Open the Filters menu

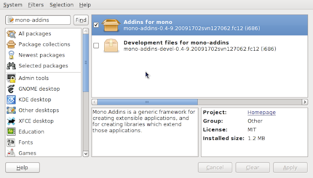pos(36,5)
